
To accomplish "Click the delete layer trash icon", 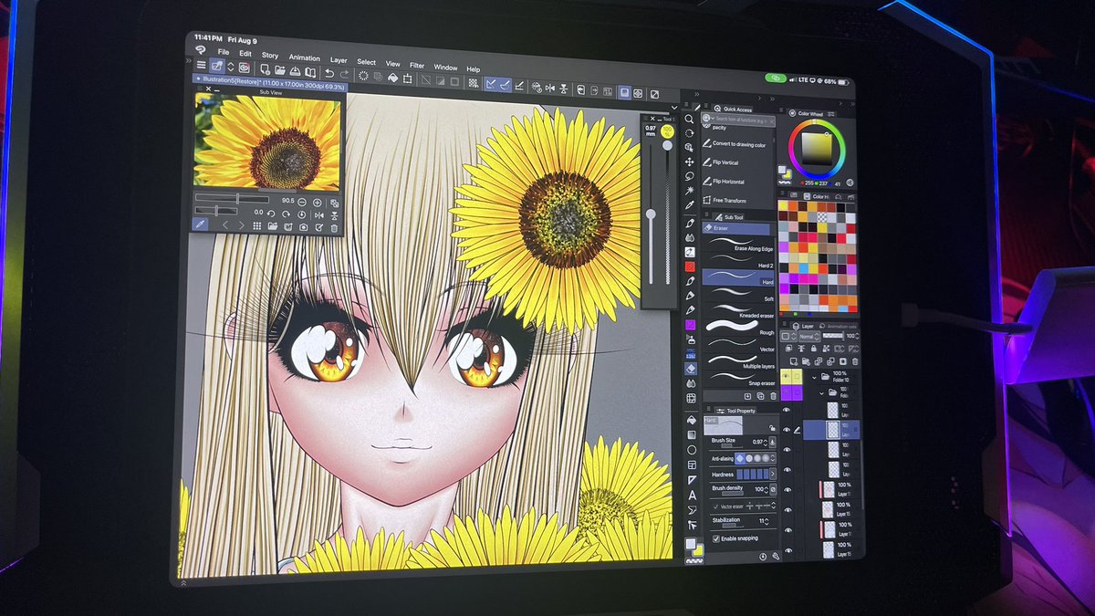I will pyautogui.click(x=855, y=361).
